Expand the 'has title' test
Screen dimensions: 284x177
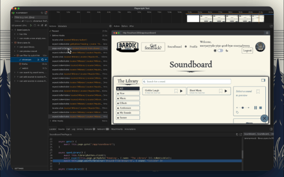point(15,34)
